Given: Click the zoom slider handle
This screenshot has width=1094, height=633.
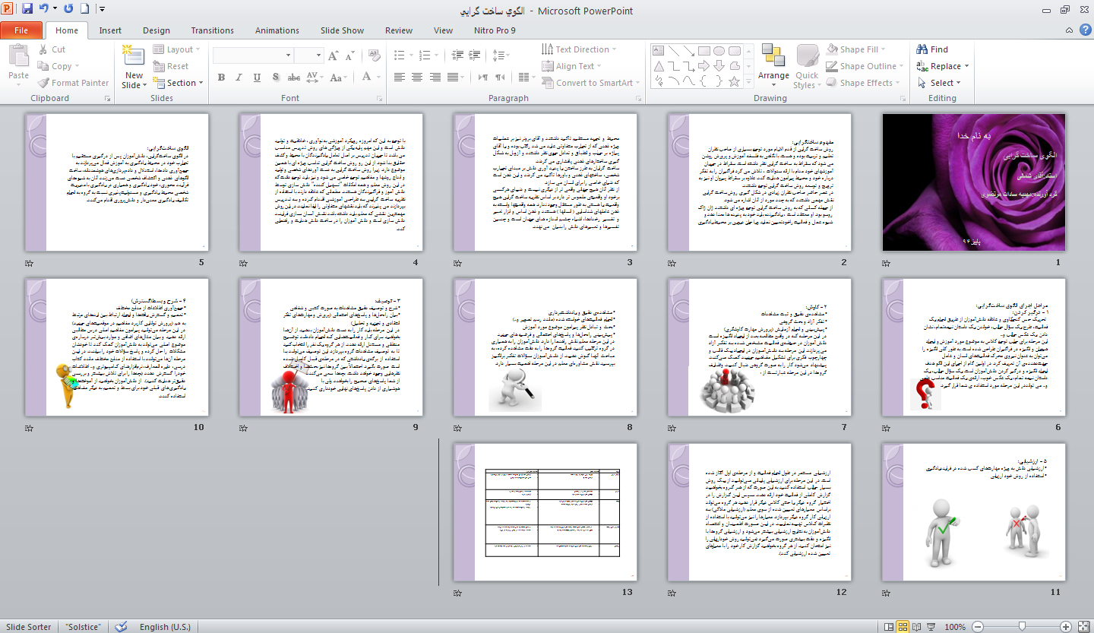Looking at the screenshot, I should [x=1022, y=627].
